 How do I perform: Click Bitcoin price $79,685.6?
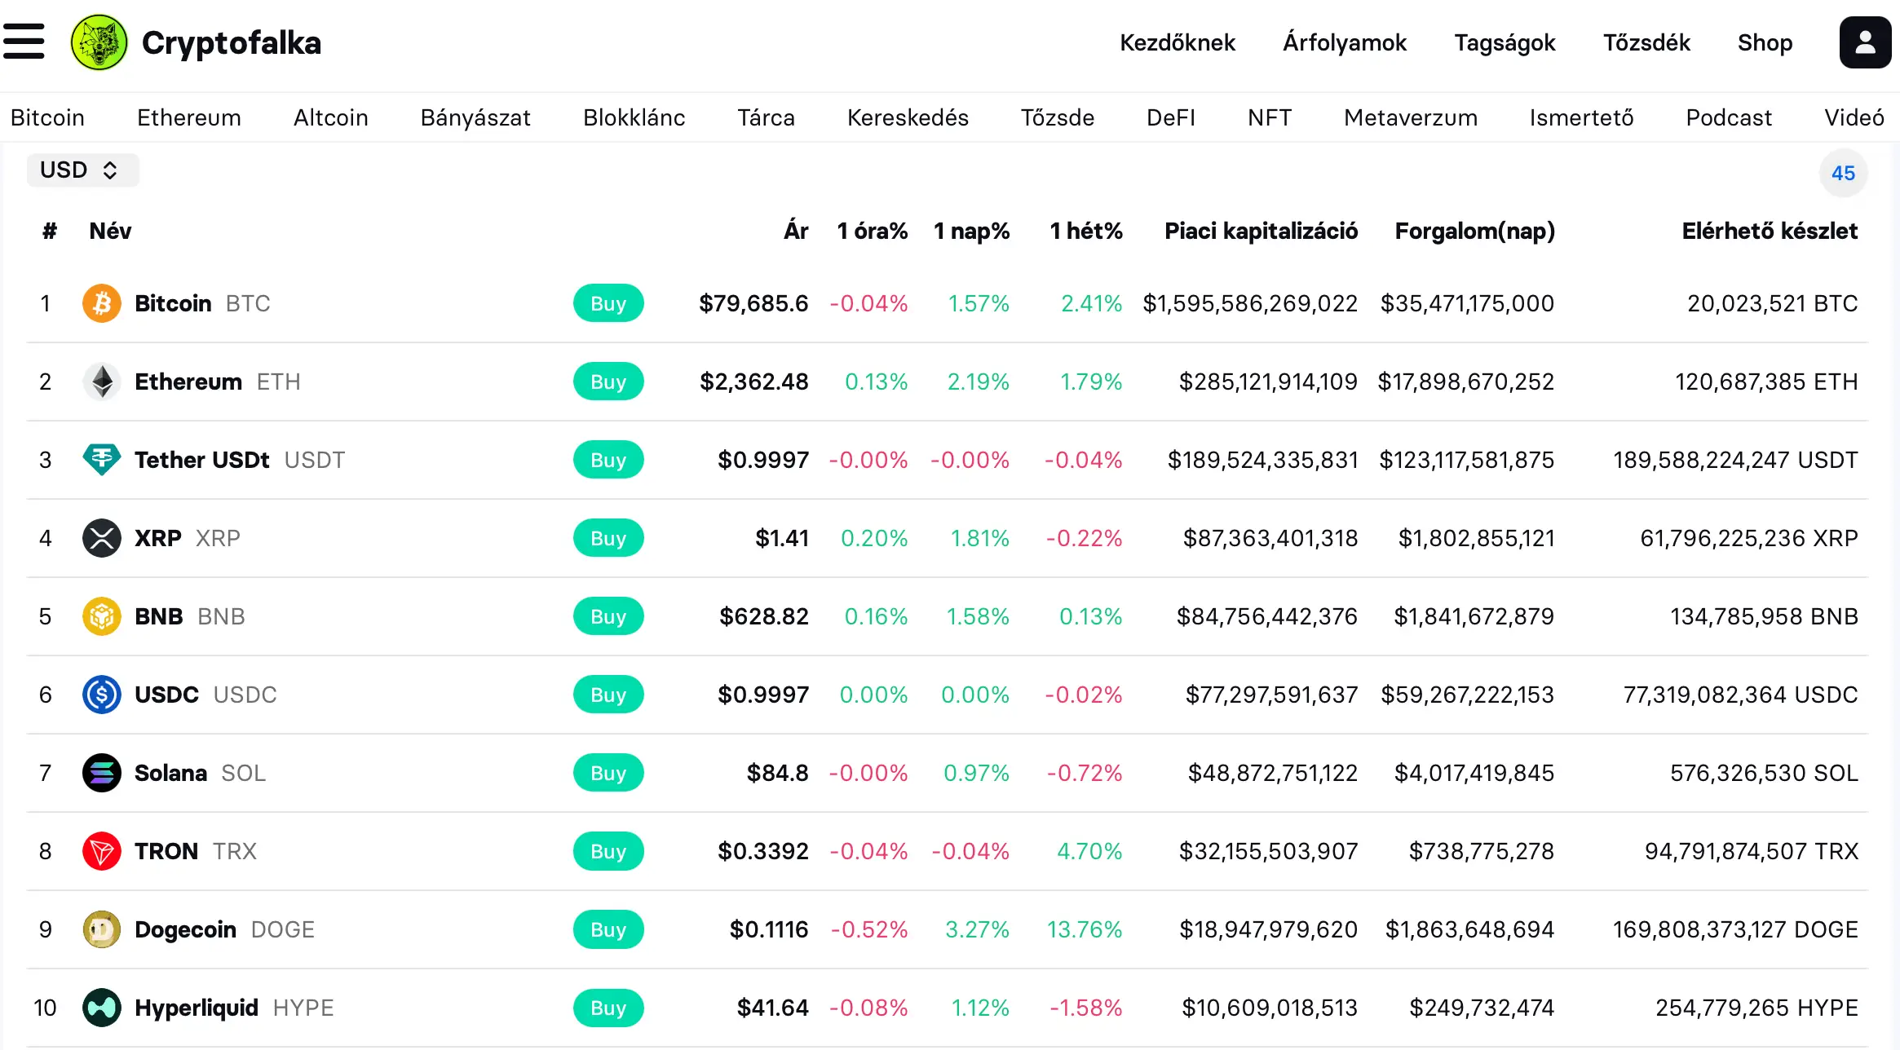coord(753,303)
